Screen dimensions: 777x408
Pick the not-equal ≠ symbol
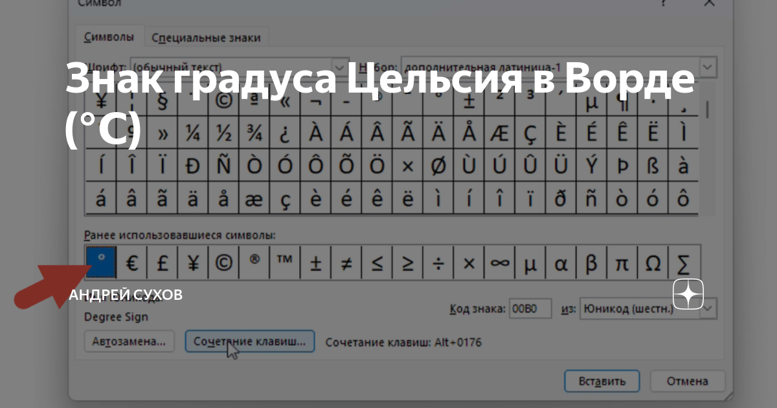(346, 263)
